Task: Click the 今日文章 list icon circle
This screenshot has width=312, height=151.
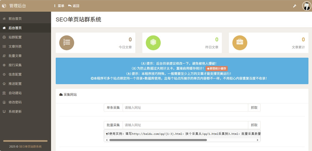Action: click(67, 43)
